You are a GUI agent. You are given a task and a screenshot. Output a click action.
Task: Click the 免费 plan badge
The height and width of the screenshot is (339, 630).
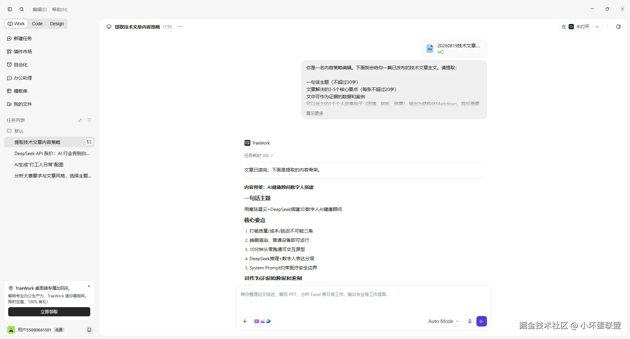(59, 330)
